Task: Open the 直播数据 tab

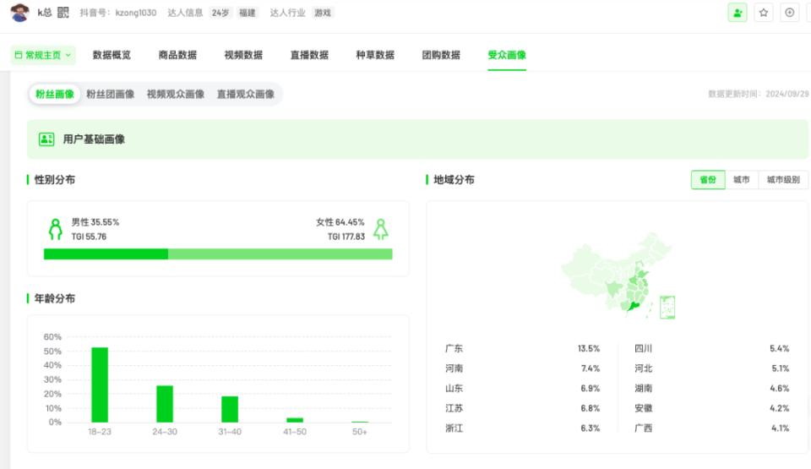Action: [x=309, y=55]
